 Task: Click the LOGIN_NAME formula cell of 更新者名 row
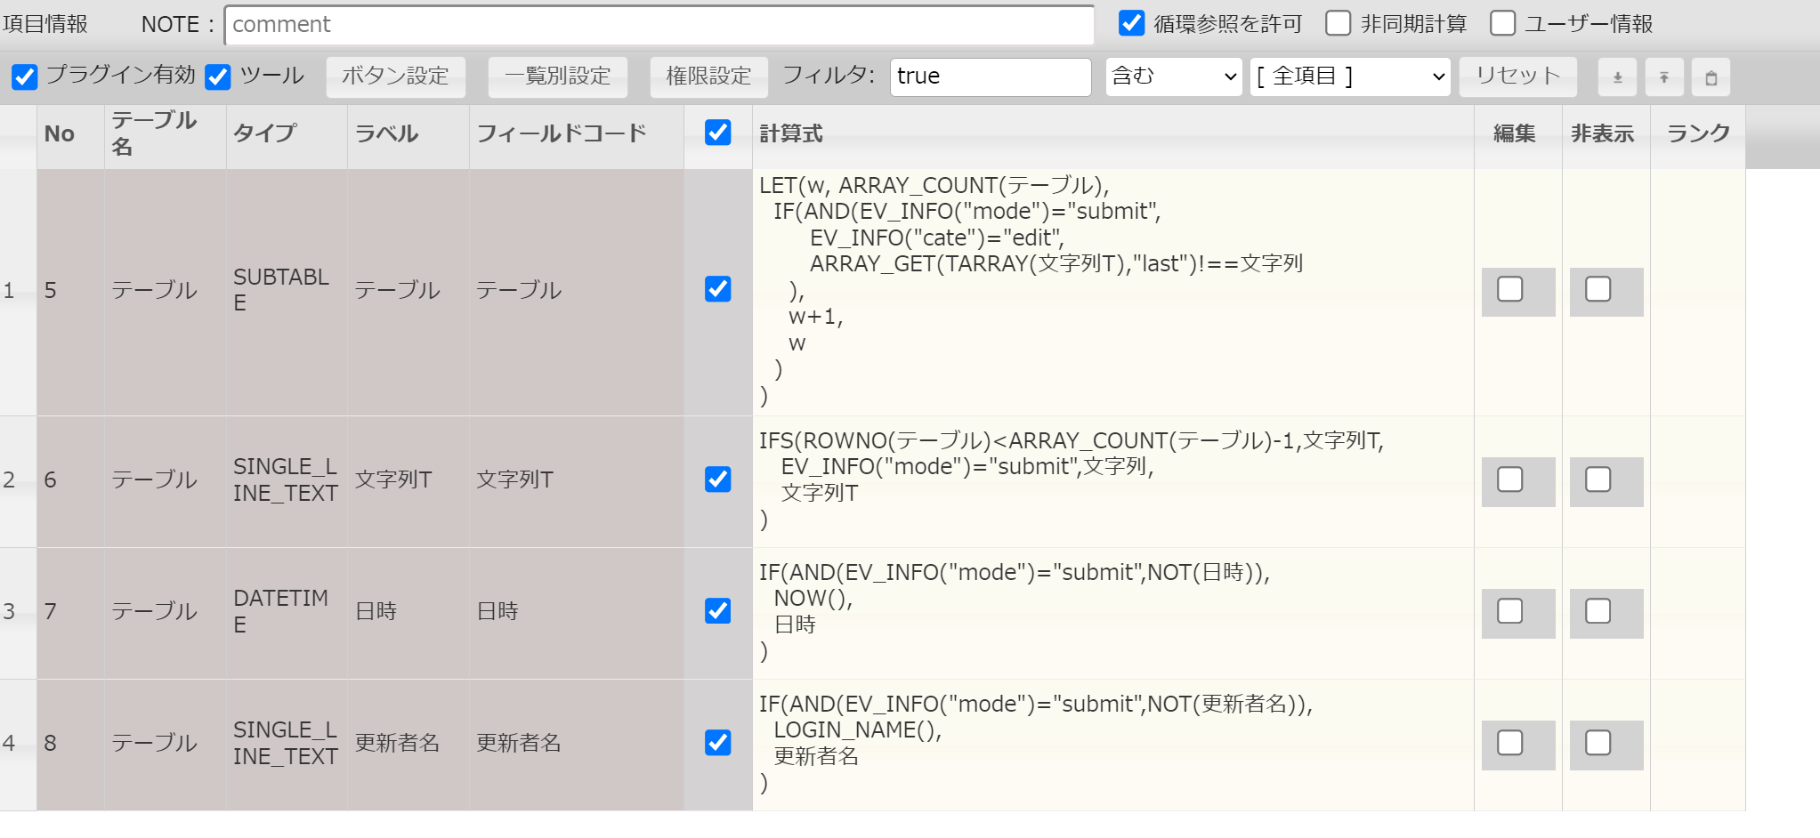coord(1113,745)
